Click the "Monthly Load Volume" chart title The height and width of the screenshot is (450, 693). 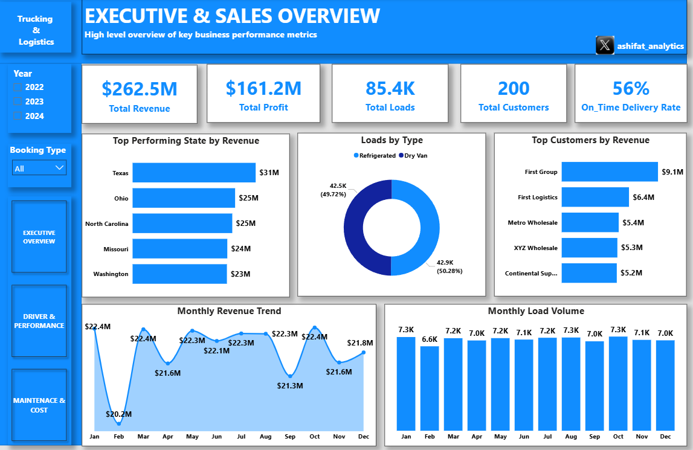[x=536, y=311]
